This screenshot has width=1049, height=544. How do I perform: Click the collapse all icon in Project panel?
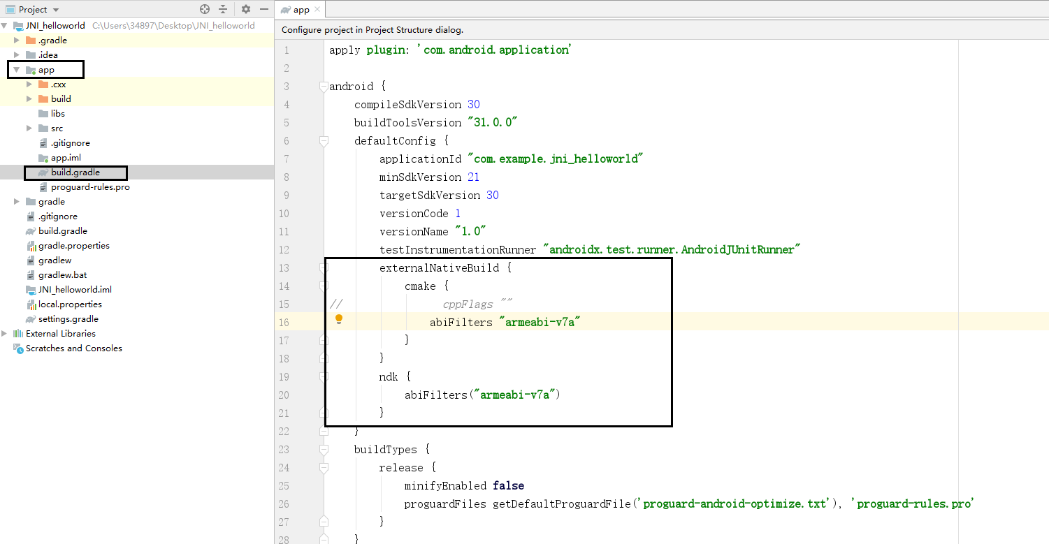pos(223,9)
